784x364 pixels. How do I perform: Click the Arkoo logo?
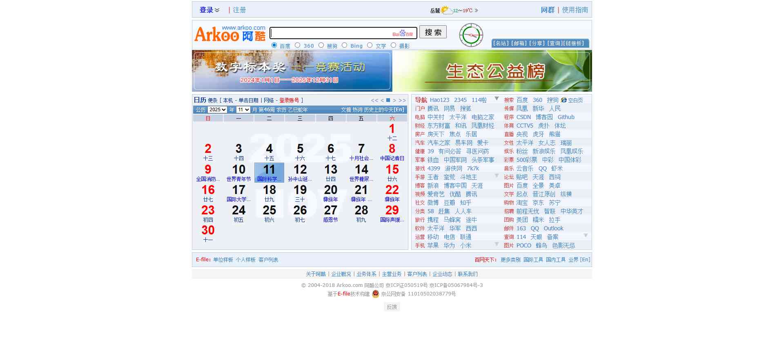(x=229, y=34)
